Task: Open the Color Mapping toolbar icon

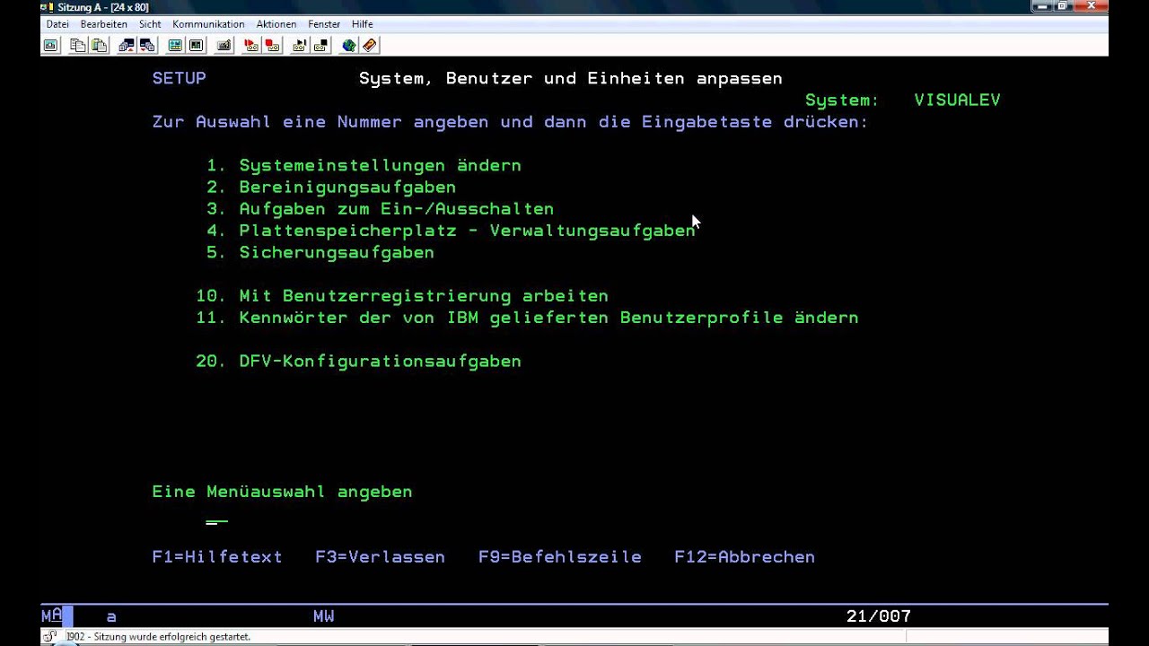Action: pyautogui.click(x=196, y=45)
